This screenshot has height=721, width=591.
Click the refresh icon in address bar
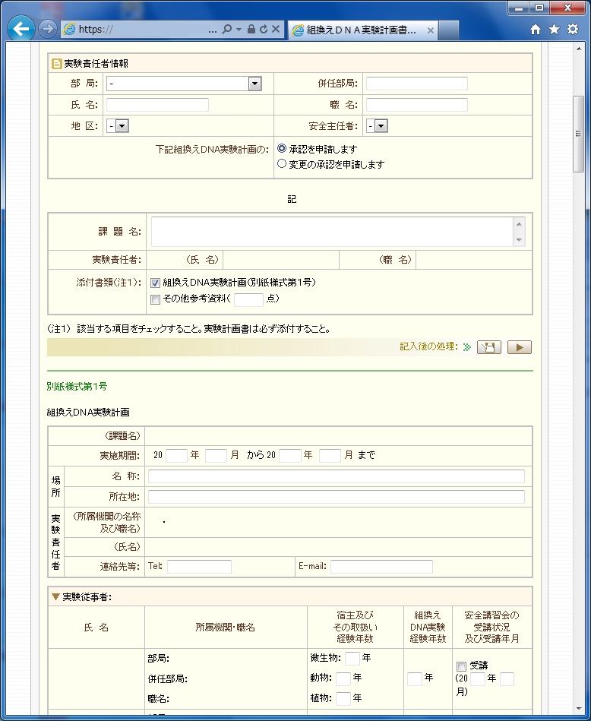[x=264, y=30]
